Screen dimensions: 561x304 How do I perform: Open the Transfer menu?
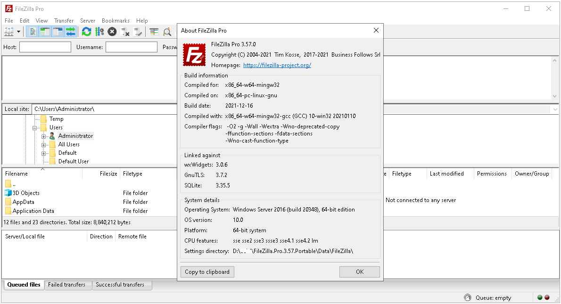64,21
